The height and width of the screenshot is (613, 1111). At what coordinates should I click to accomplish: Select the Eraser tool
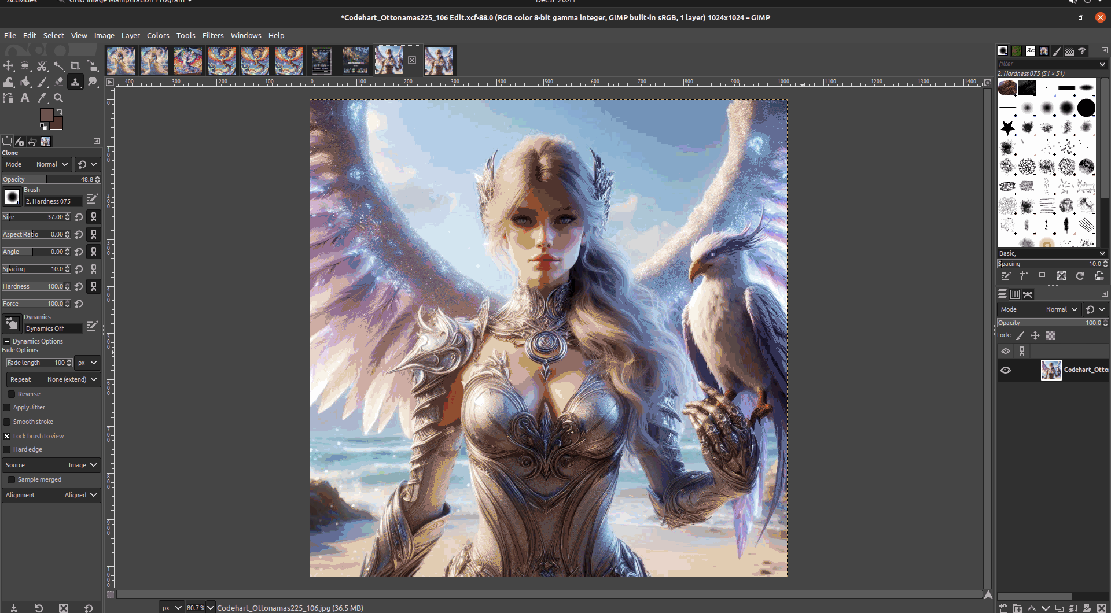58,82
